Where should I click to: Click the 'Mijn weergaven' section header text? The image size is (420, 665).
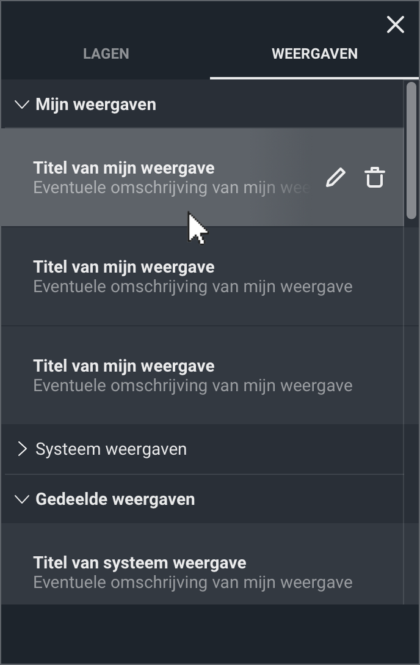[96, 105]
